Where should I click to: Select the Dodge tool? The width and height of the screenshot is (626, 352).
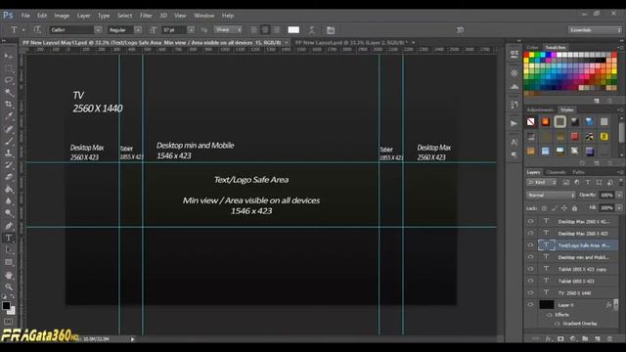point(9,213)
